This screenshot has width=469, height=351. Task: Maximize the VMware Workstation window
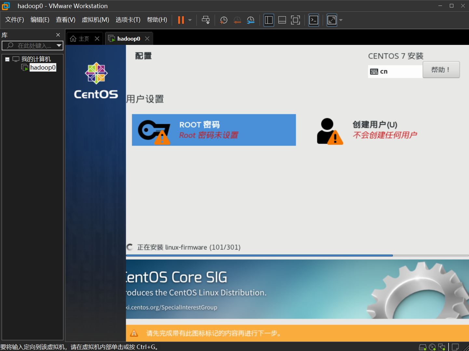[x=451, y=6]
